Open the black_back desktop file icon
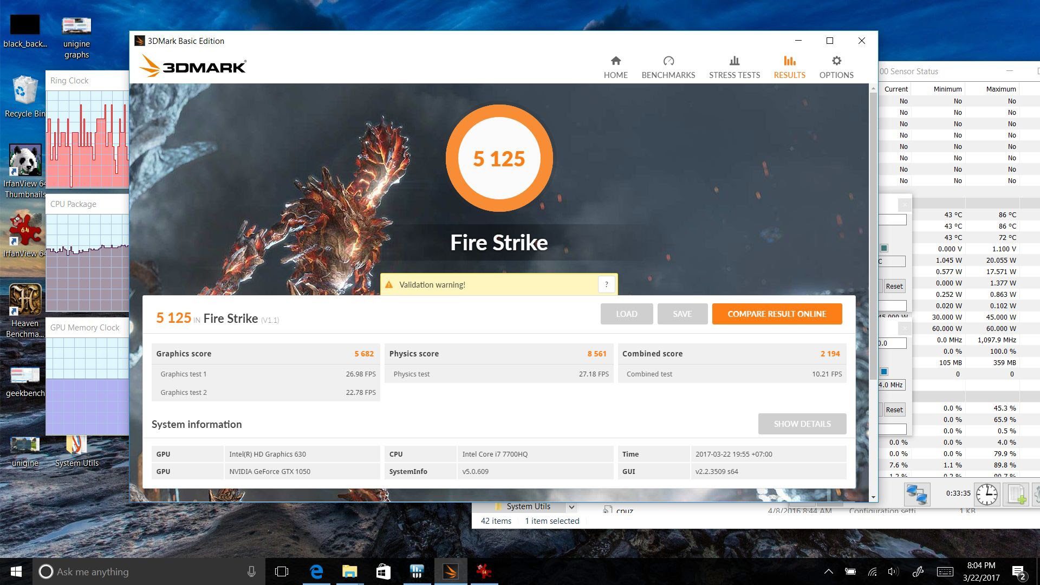 25,31
